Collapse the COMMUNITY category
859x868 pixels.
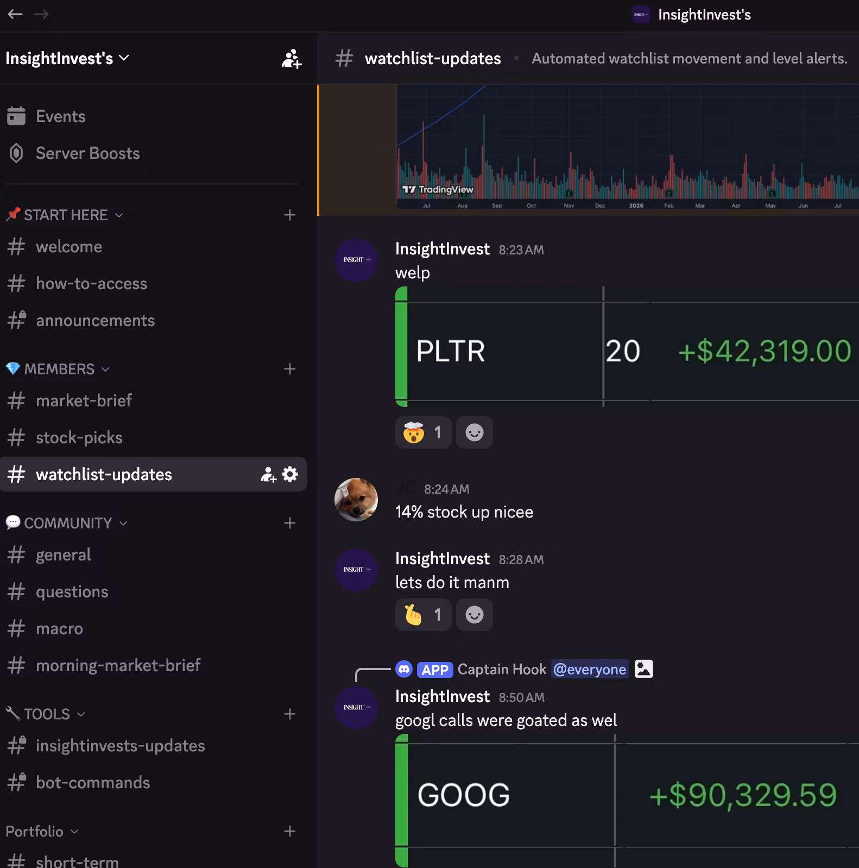coord(67,523)
